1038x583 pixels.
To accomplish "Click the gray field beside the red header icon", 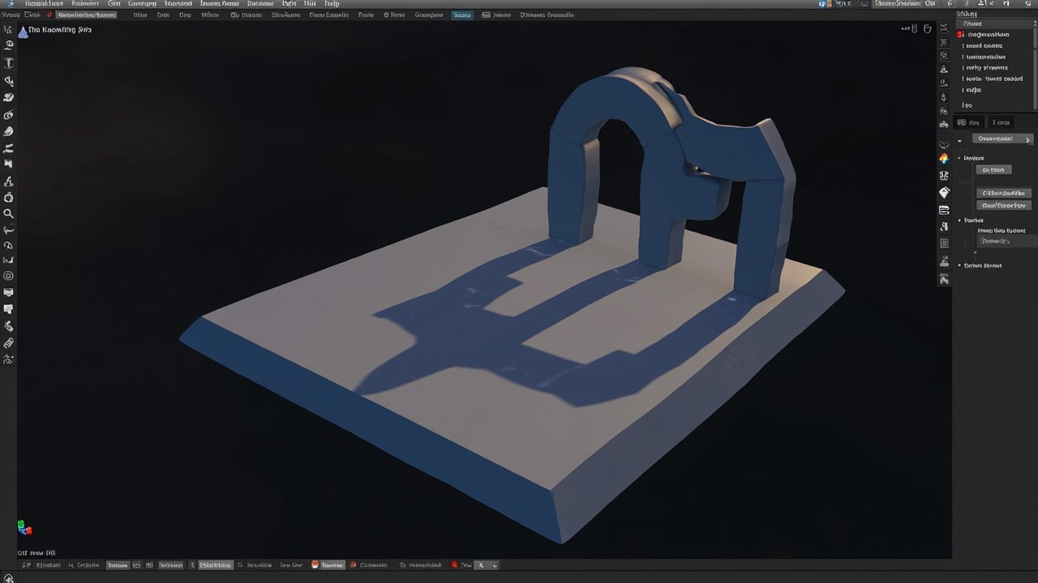I will click(x=86, y=15).
